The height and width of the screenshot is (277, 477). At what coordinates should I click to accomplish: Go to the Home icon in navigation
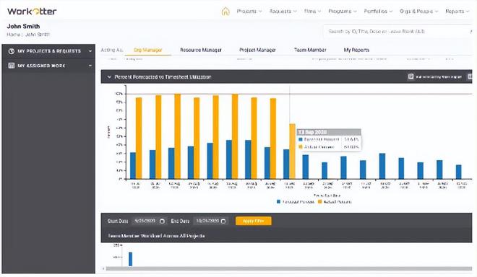225,12
